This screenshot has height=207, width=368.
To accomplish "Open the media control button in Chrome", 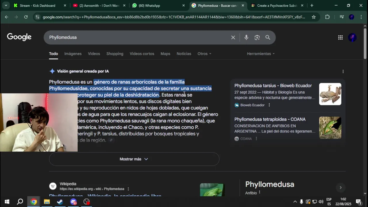I will pyautogui.click(x=342, y=17).
